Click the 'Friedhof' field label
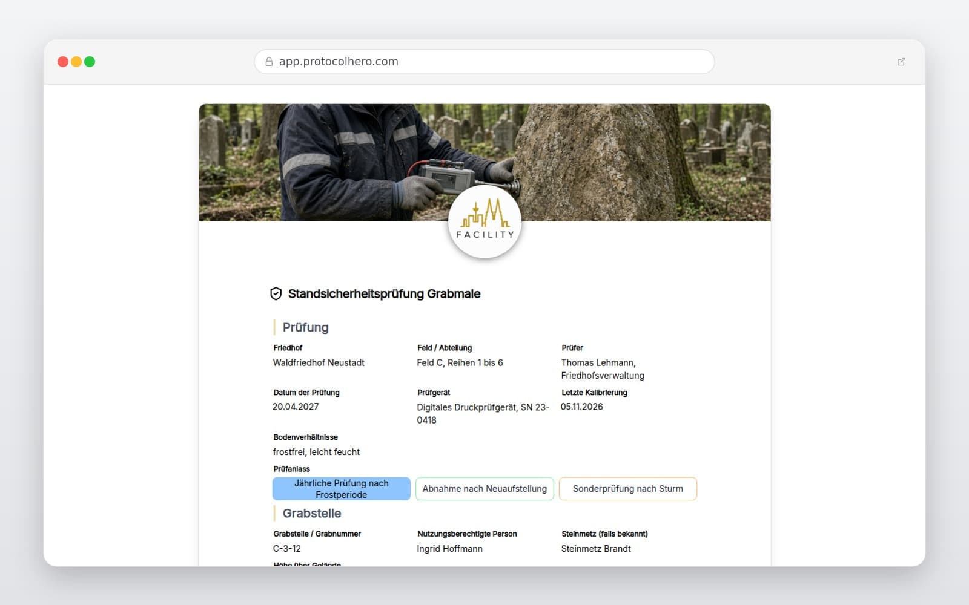The image size is (969, 605). tap(288, 348)
